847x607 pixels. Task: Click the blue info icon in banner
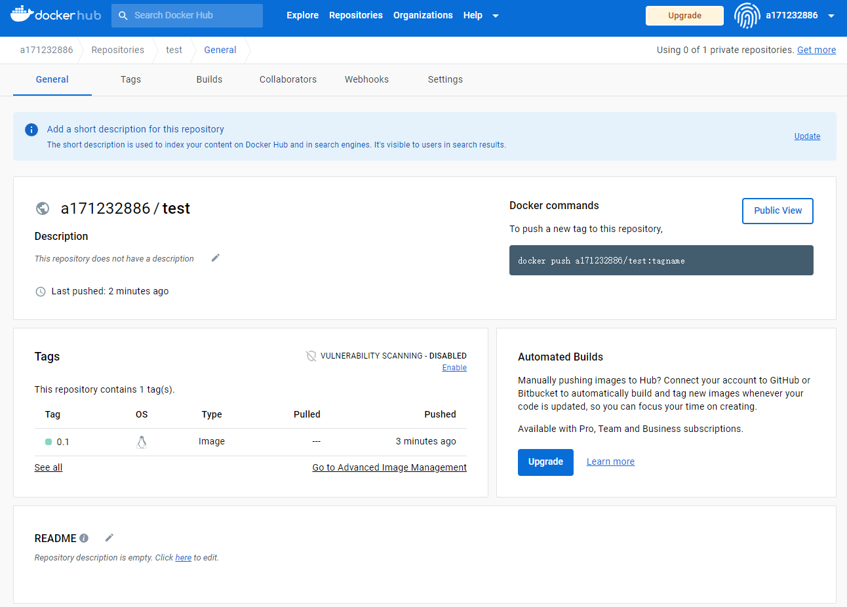click(31, 130)
